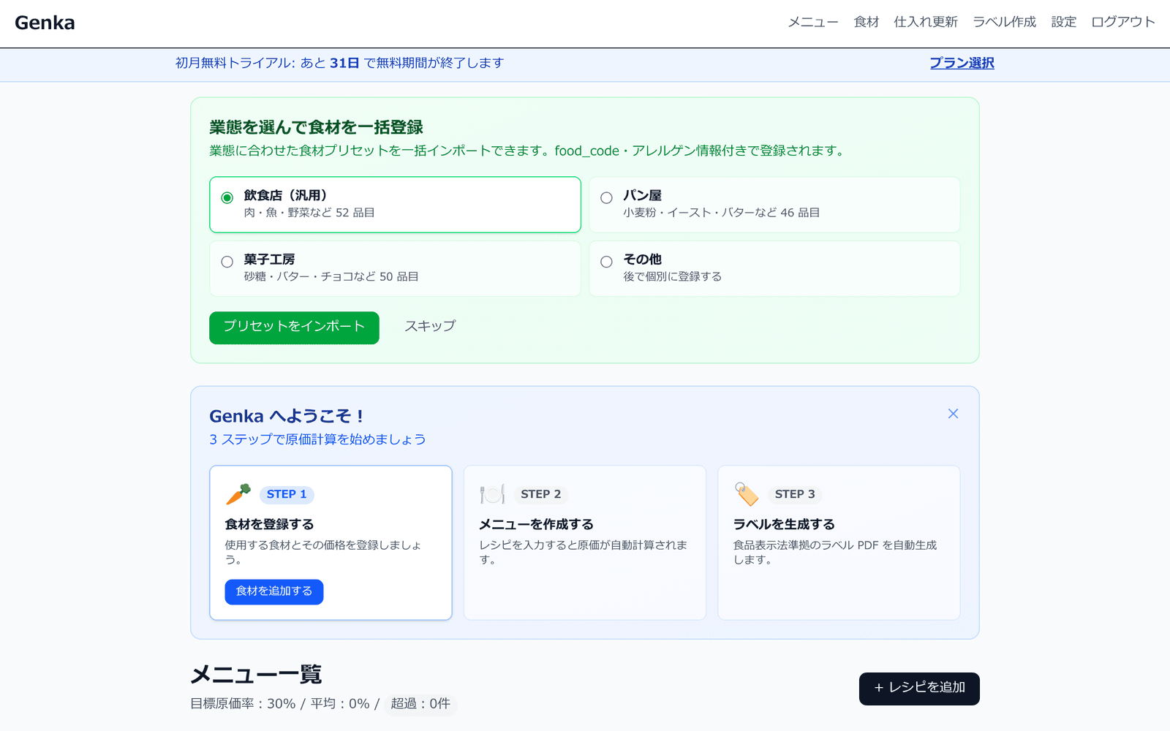This screenshot has width=1170, height=731.
Task: Open the メニュー nav item
Action: tap(813, 22)
